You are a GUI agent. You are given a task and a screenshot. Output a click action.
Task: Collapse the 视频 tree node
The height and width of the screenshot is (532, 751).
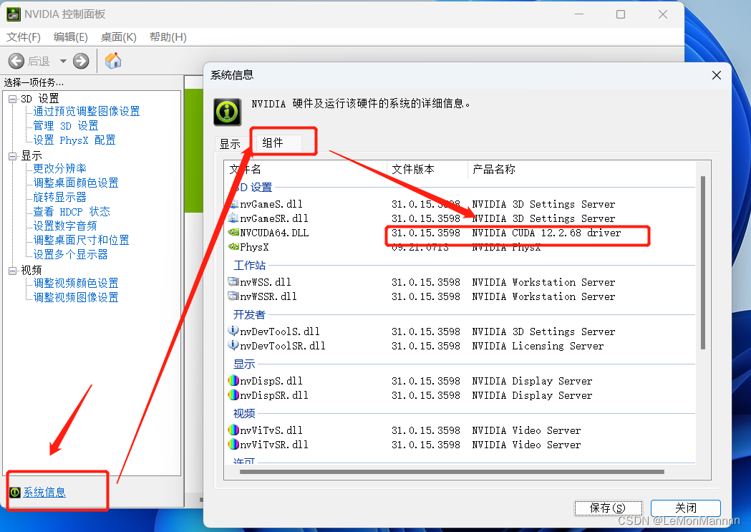click(x=12, y=271)
